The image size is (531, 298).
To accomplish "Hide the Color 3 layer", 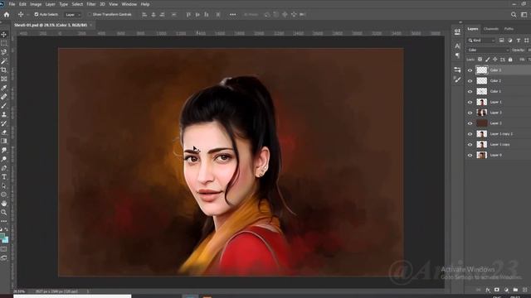I will 470,70.
